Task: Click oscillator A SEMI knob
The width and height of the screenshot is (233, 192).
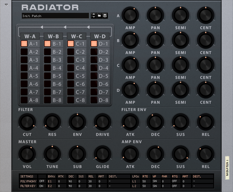Action: pos(180,15)
